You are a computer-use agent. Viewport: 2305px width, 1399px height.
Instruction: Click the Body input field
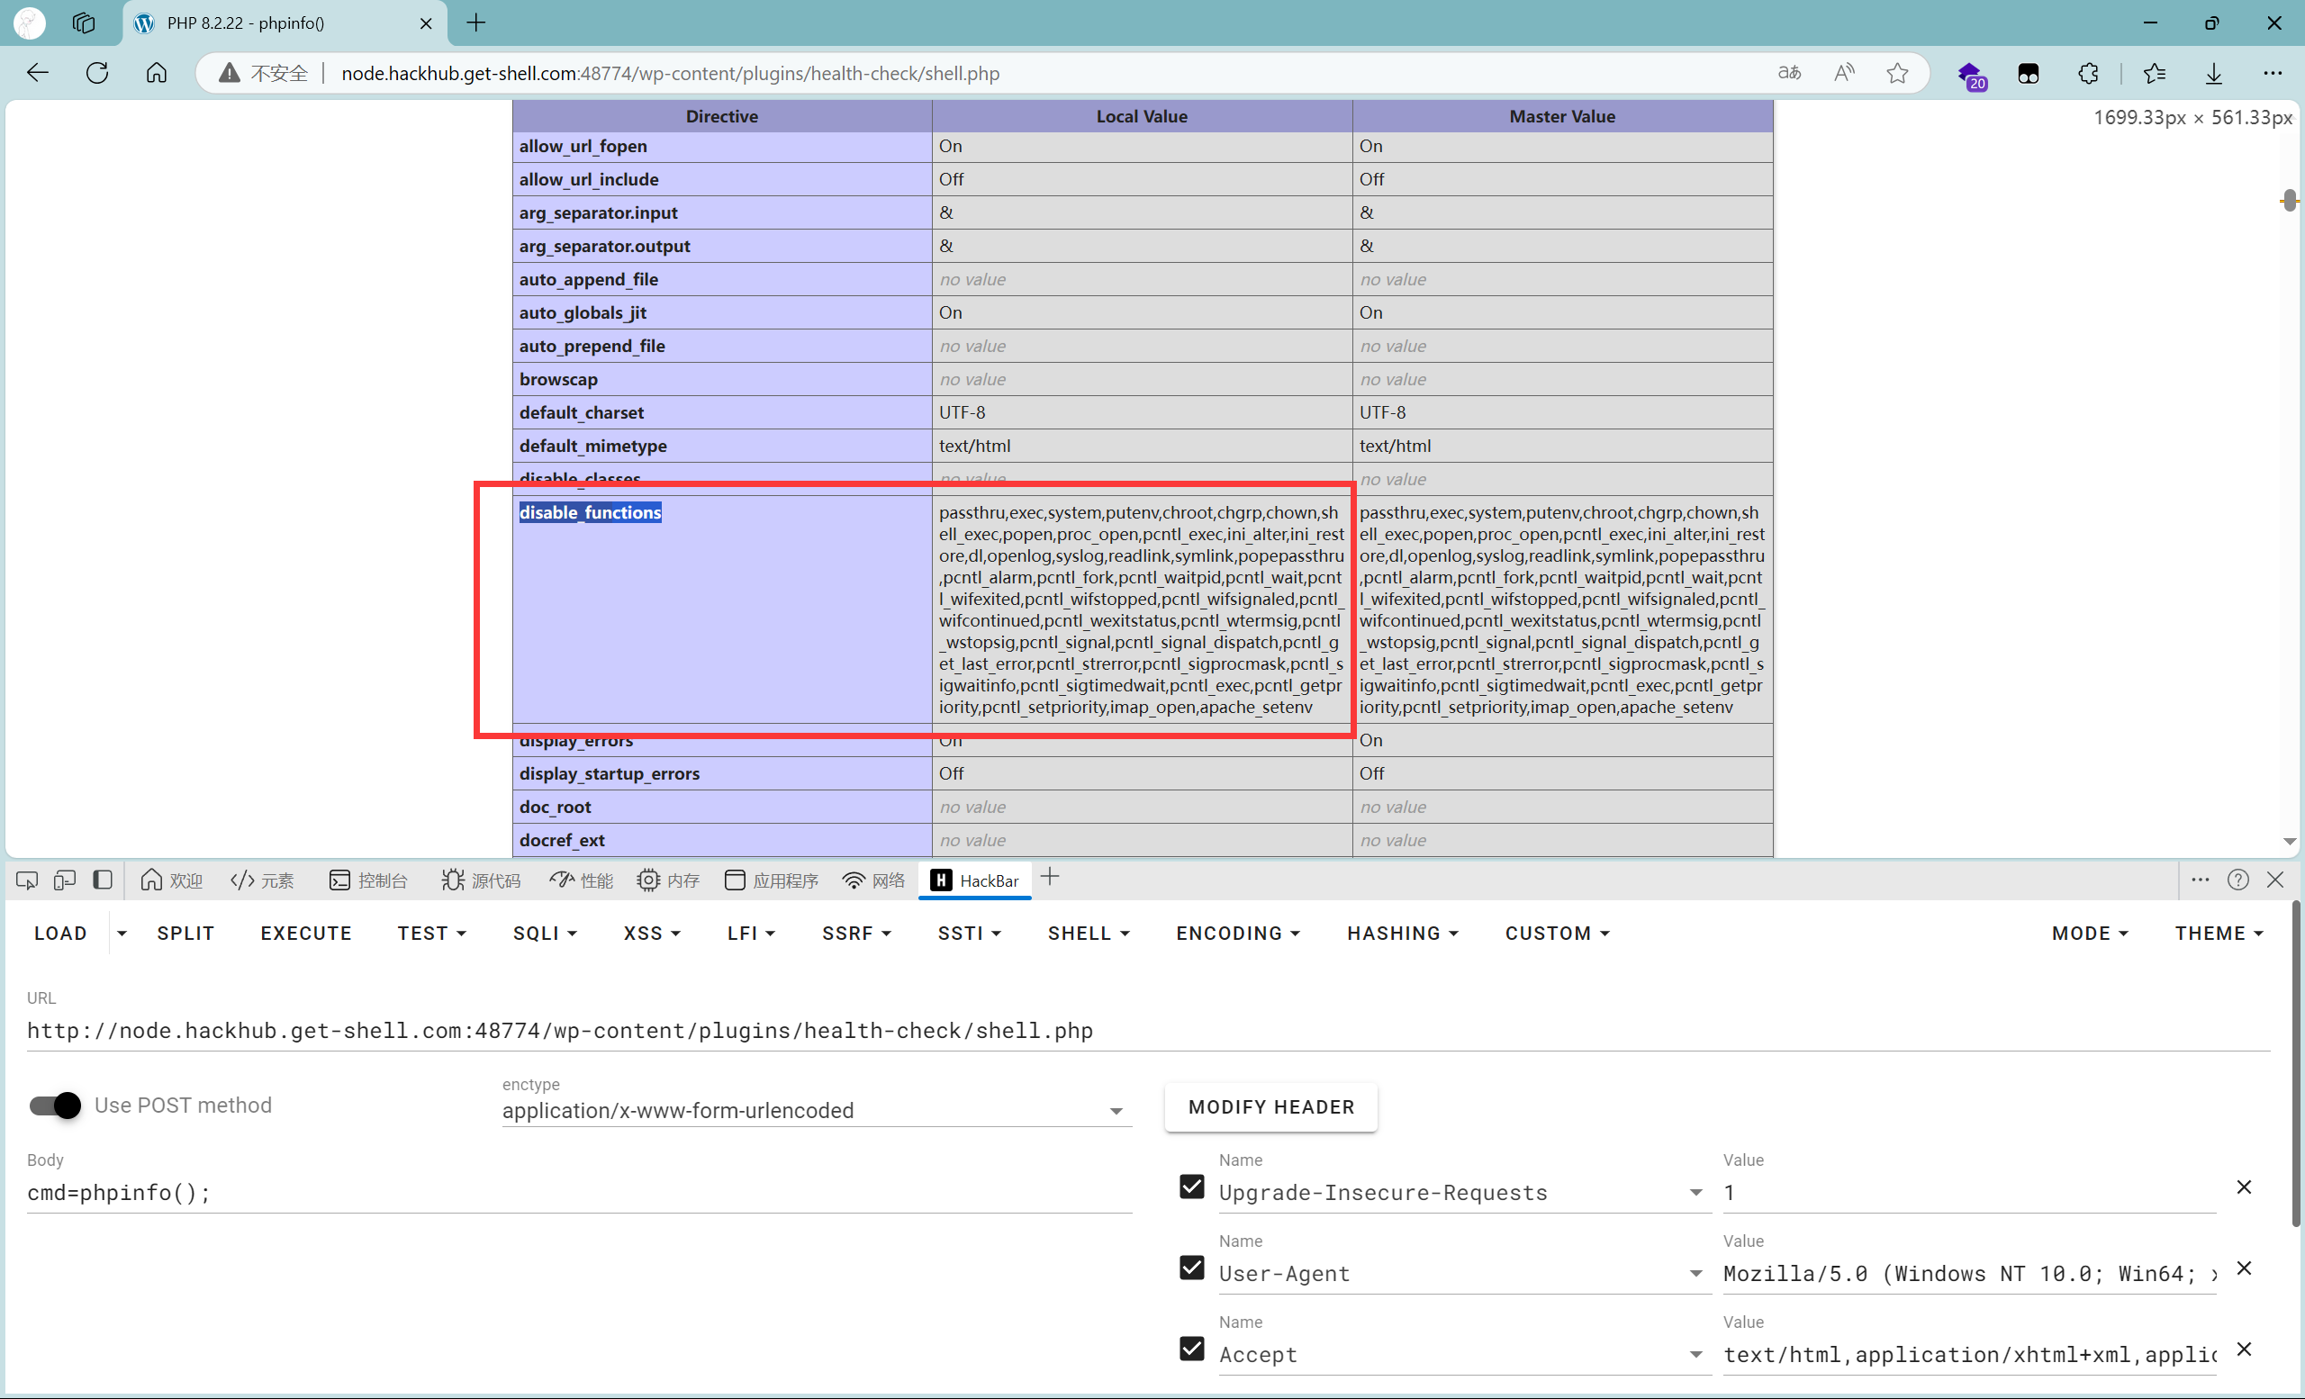pos(578,1193)
